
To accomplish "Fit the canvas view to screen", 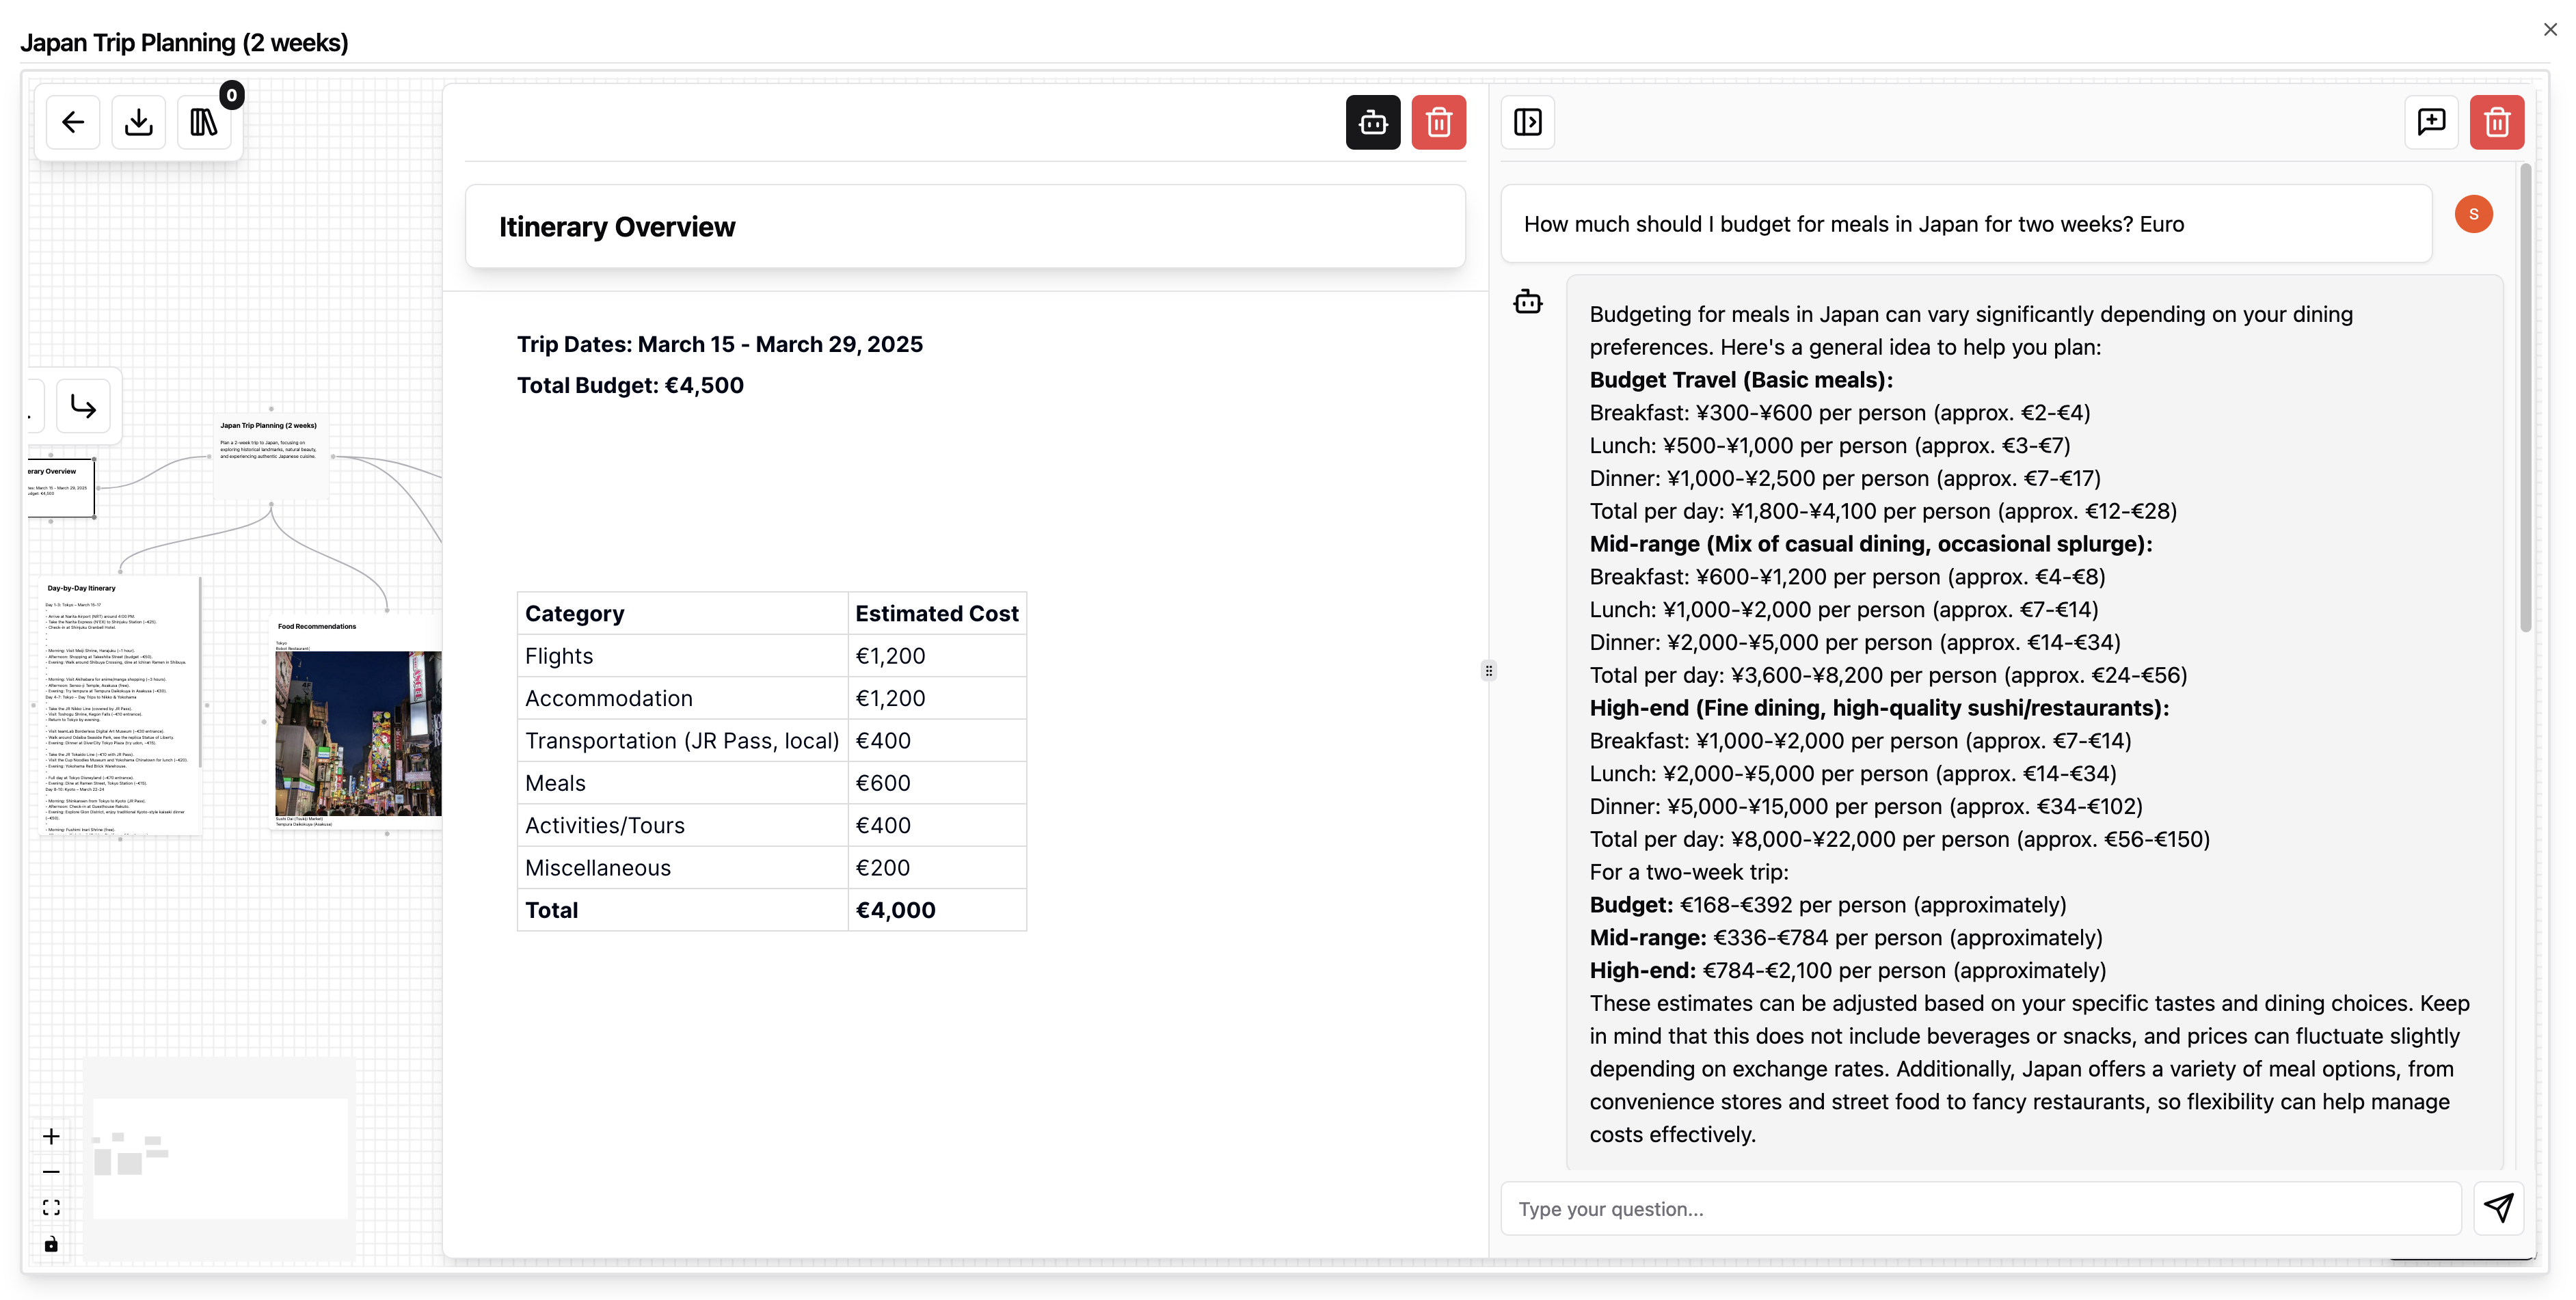I will coord(51,1208).
